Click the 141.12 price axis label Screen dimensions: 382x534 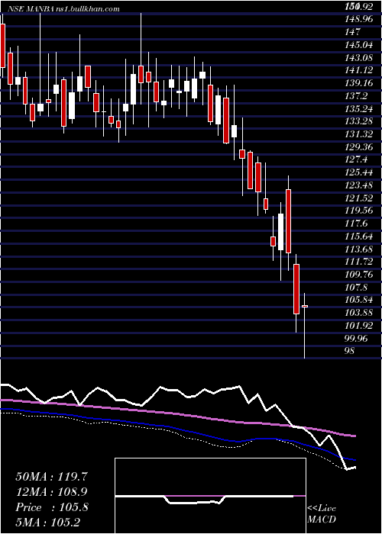pos(359,70)
